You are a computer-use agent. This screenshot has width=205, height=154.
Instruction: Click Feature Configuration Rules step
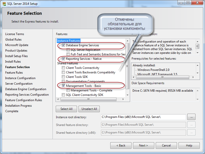[x=24, y=100]
